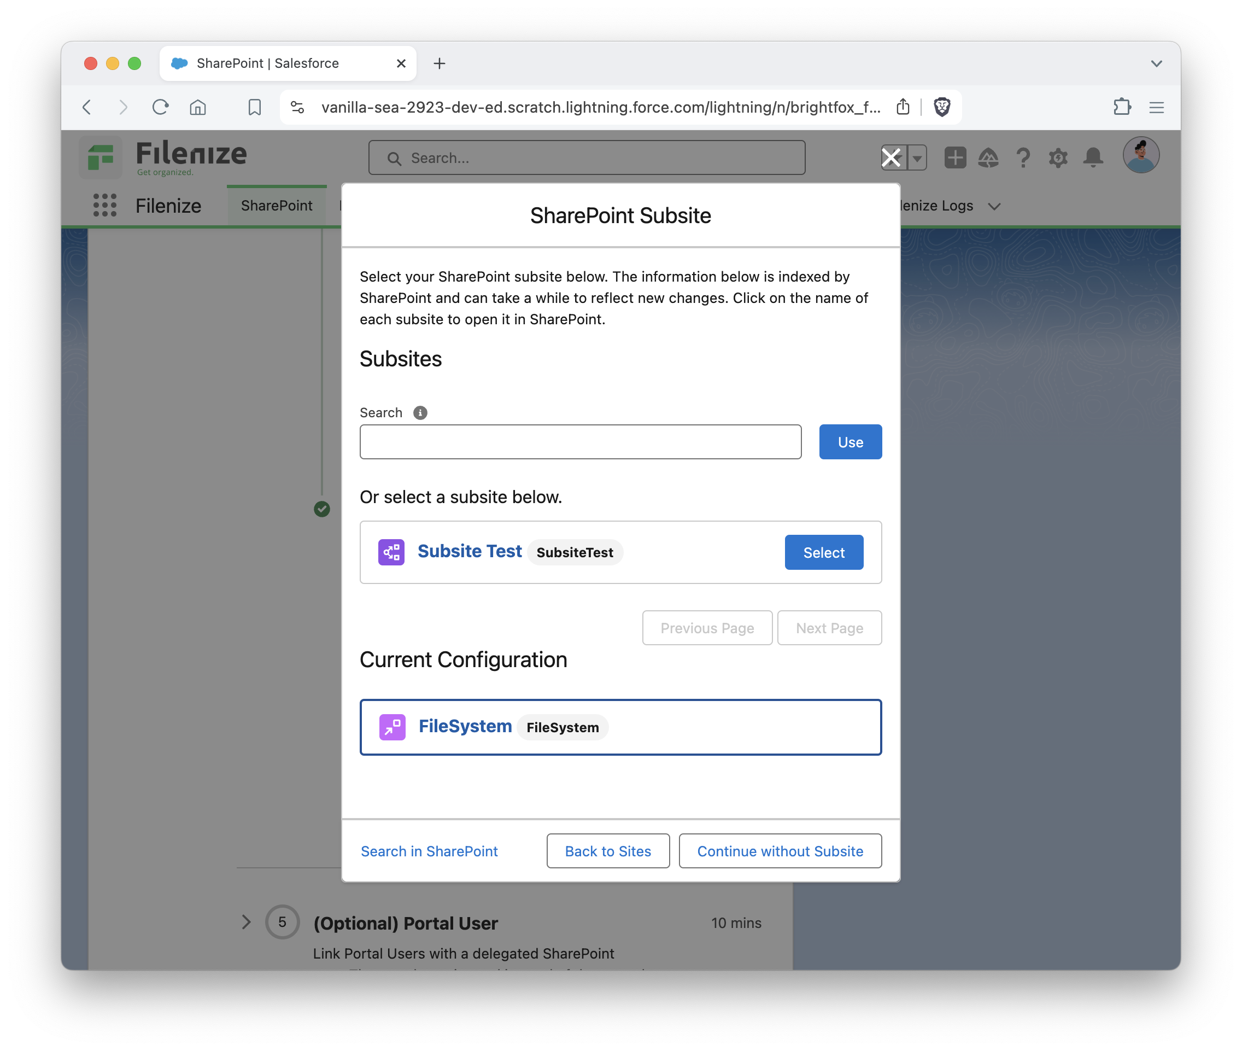Viewport: 1242px width, 1051px height.
Task: Go to the browser home page
Action: (198, 107)
